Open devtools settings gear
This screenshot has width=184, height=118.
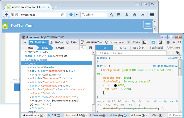click(x=168, y=42)
